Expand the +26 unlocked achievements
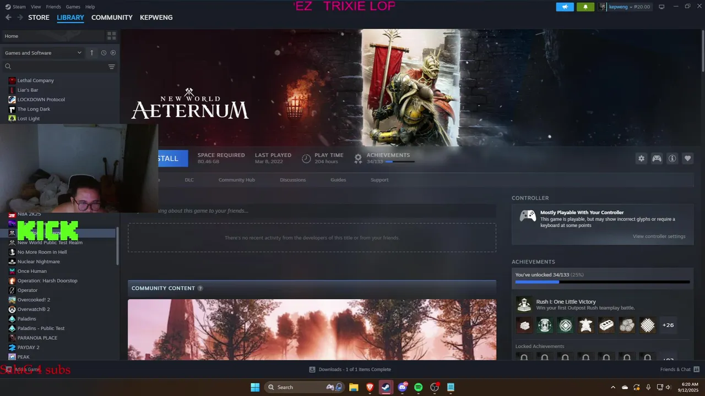Viewport: 705px width, 396px height. pyautogui.click(x=668, y=325)
